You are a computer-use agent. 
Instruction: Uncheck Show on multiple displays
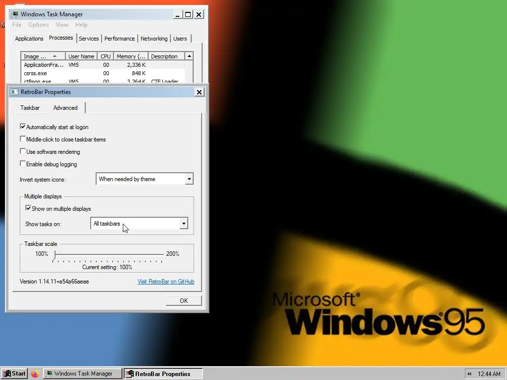coord(28,208)
